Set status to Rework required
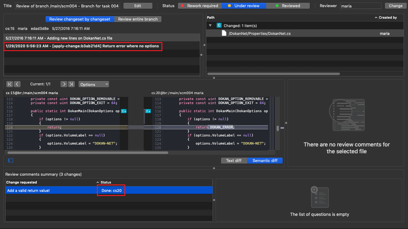This screenshot has height=229, width=408. click(x=200, y=6)
